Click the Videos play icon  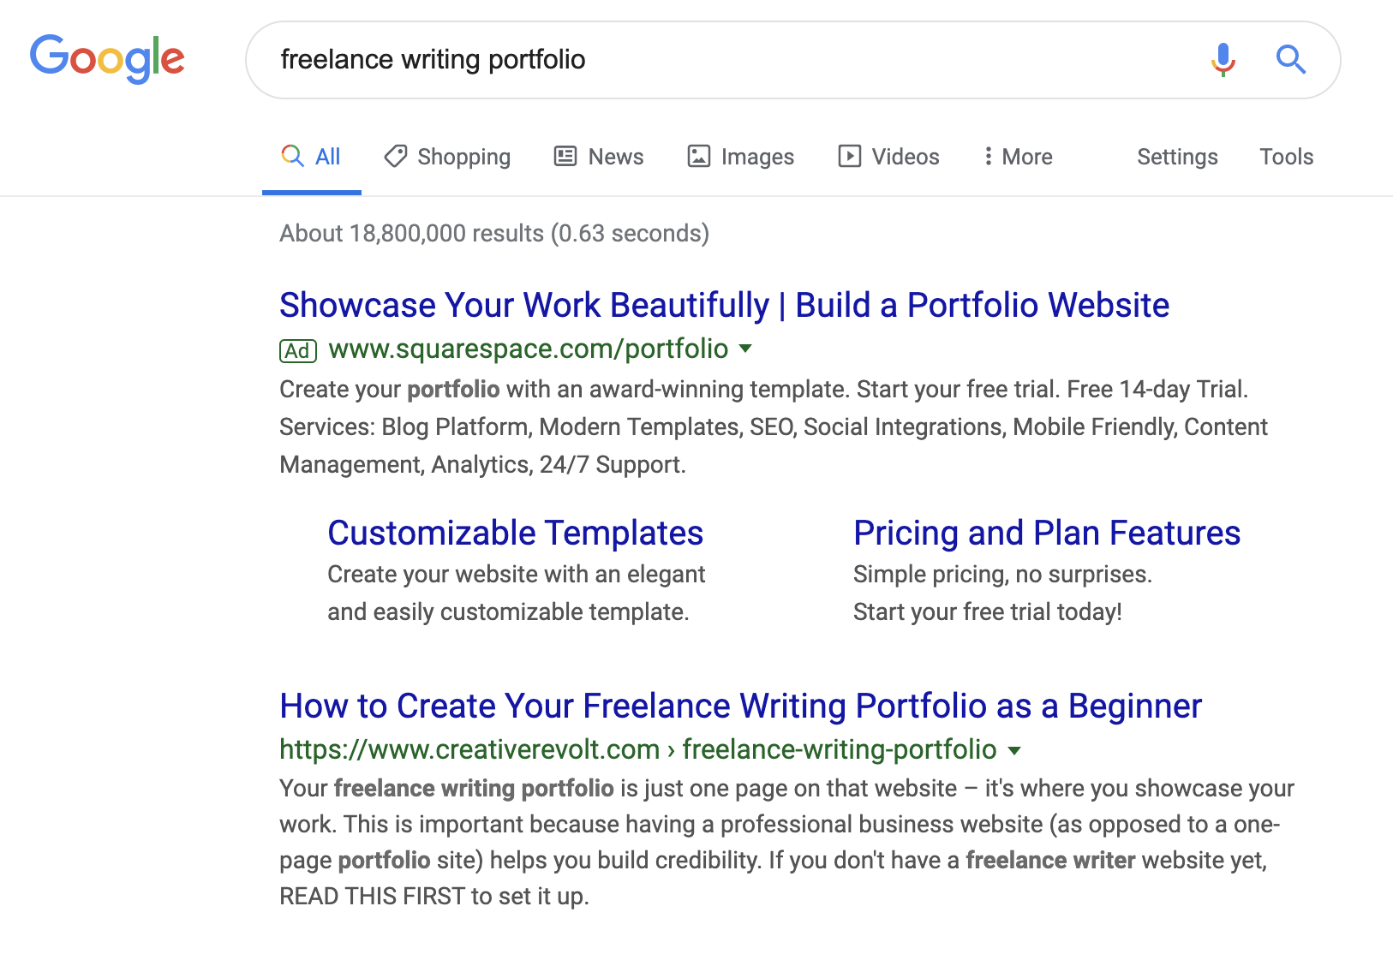point(849,156)
